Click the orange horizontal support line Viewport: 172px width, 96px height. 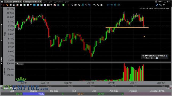[127, 28]
